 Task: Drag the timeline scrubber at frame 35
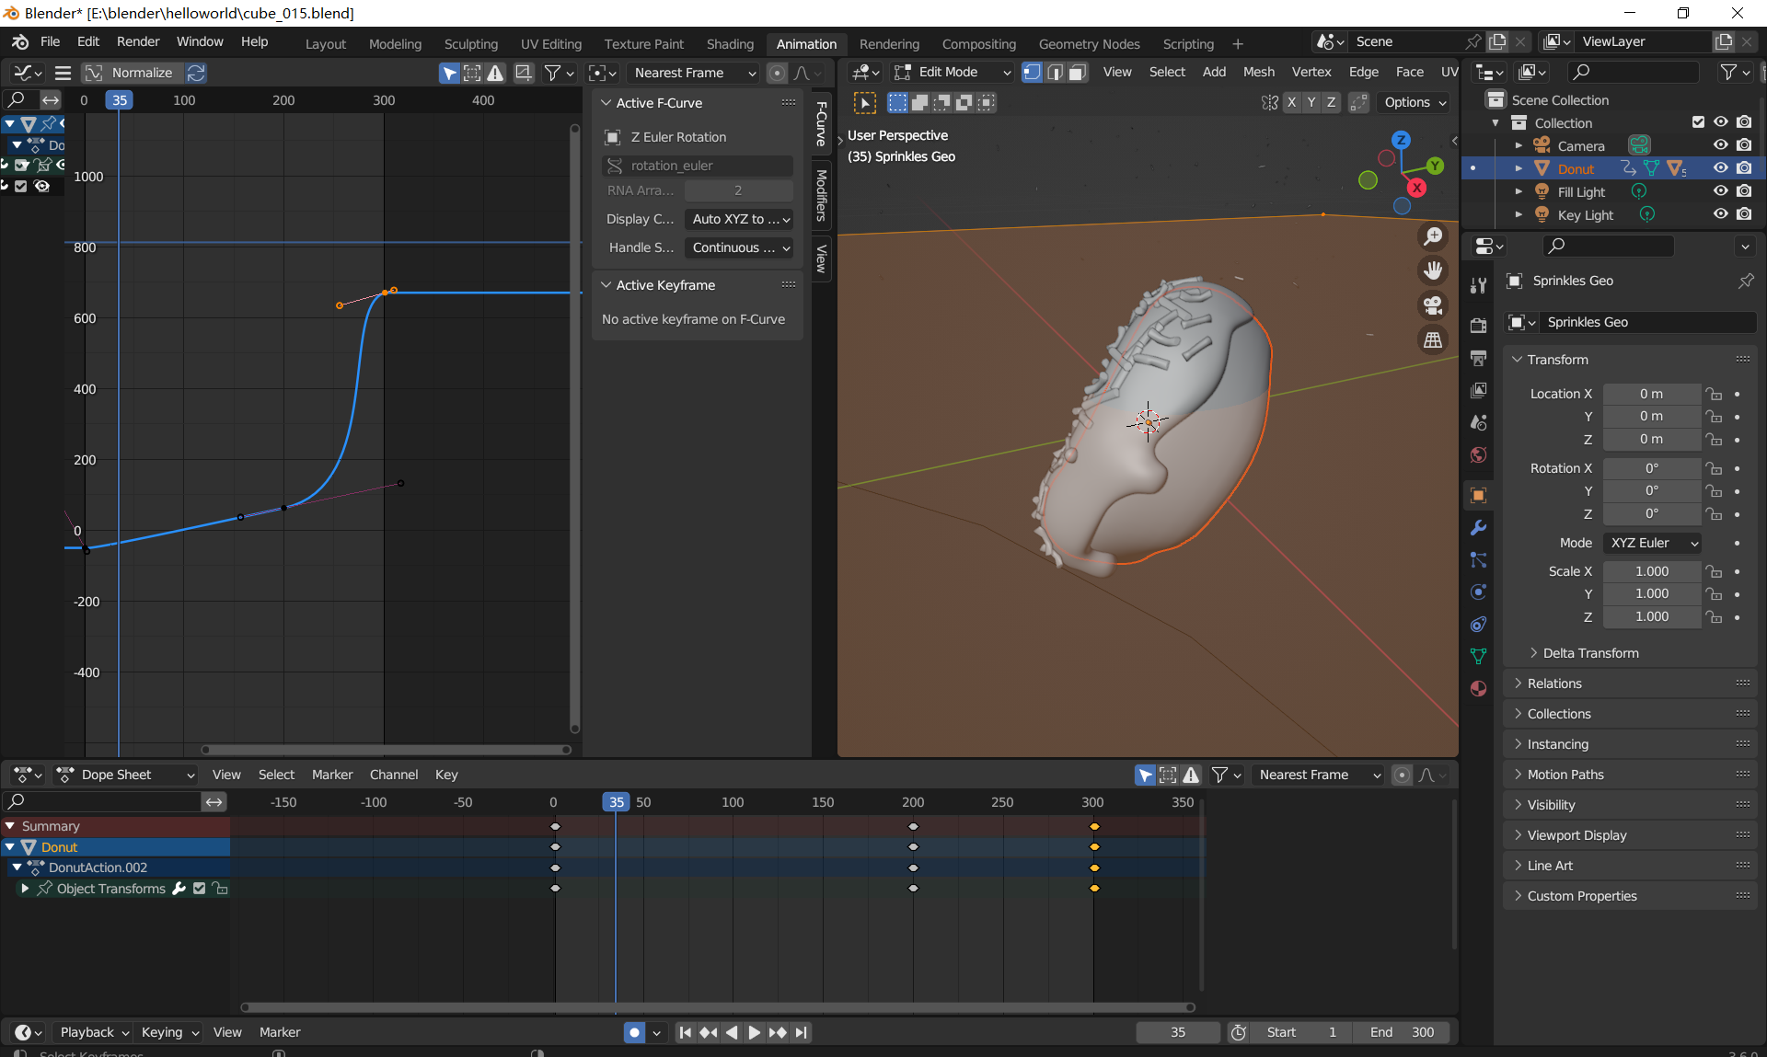pos(616,801)
